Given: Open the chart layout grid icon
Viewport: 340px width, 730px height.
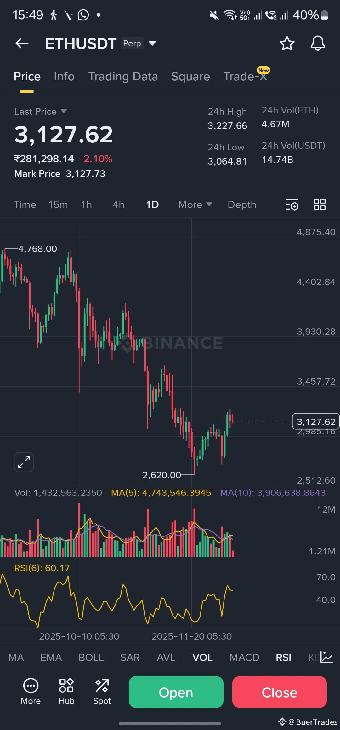Looking at the screenshot, I should point(320,205).
